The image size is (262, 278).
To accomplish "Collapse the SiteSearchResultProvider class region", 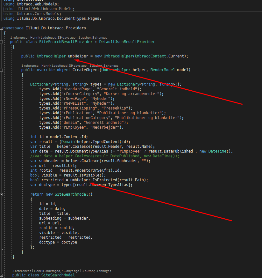I will pos(1,42).
